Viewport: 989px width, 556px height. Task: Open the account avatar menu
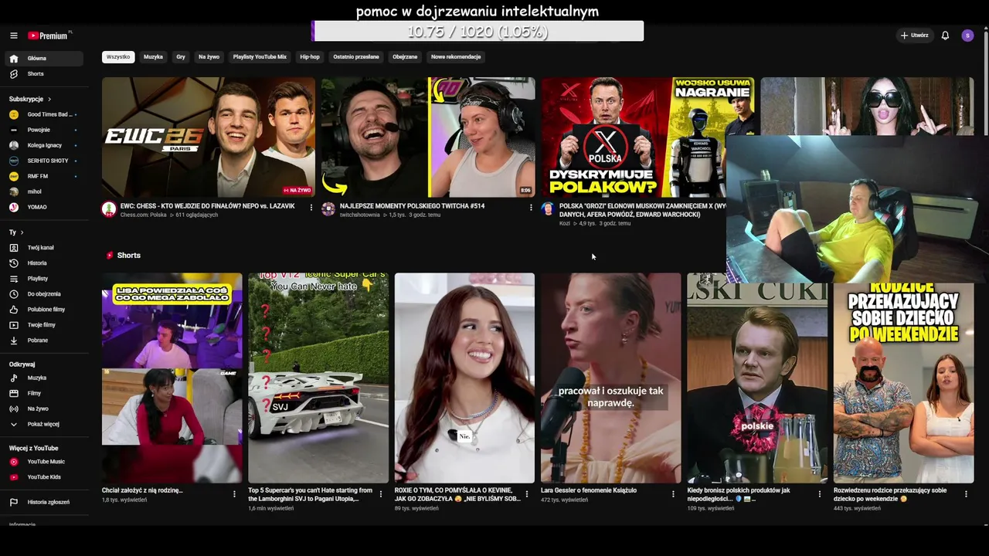click(x=967, y=36)
